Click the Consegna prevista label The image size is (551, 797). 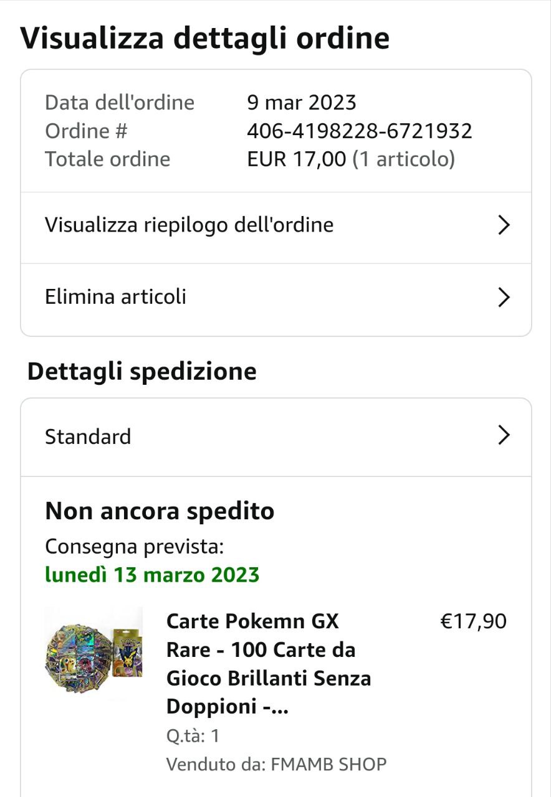[134, 547]
